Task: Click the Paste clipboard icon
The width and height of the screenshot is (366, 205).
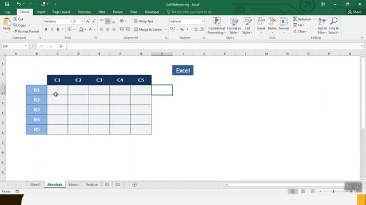Action: click(7, 22)
